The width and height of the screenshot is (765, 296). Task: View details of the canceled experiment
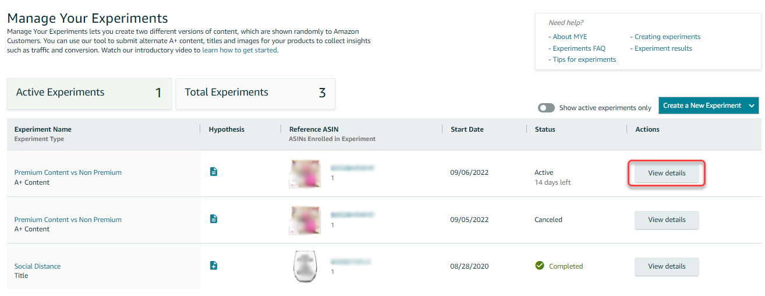667,220
